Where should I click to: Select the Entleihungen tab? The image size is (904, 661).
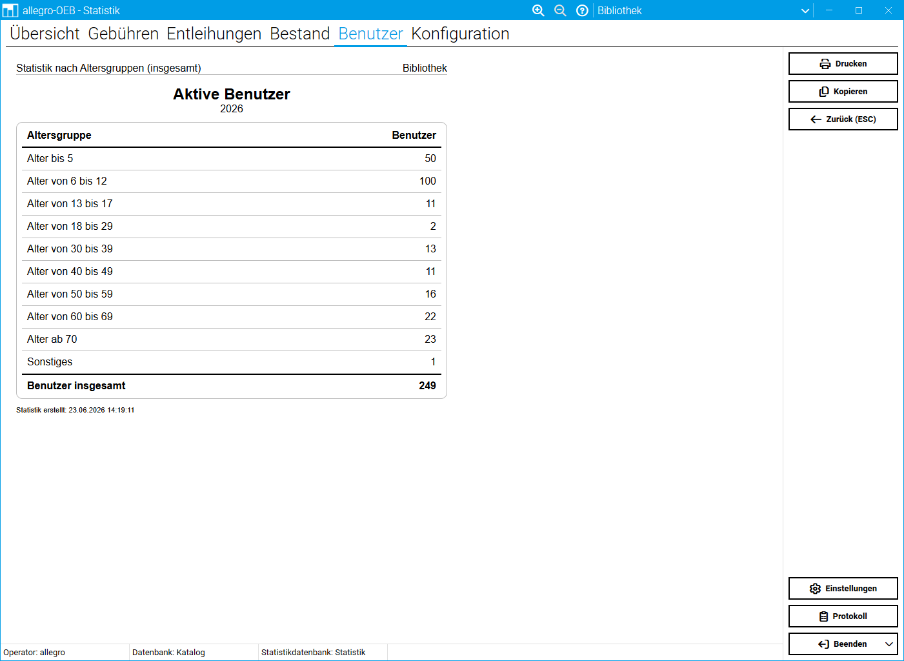coord(214,34)
